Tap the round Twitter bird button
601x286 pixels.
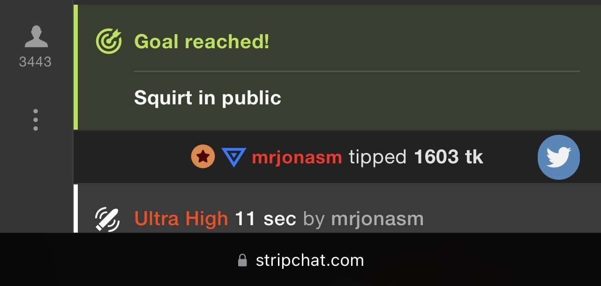[559, 157]
